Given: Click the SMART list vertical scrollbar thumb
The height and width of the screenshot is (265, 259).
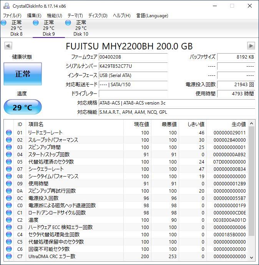Looking at the screenshot, I should coord(252,181).
